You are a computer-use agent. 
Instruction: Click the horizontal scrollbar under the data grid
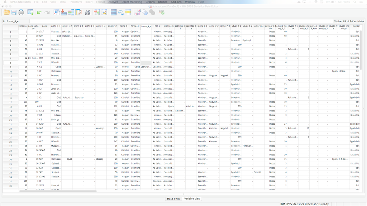pyautogui.click(x=58, y=191)
